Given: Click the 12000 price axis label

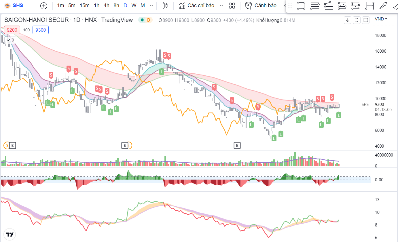Looking at the screenshot, I should click(x=380, y=83).
